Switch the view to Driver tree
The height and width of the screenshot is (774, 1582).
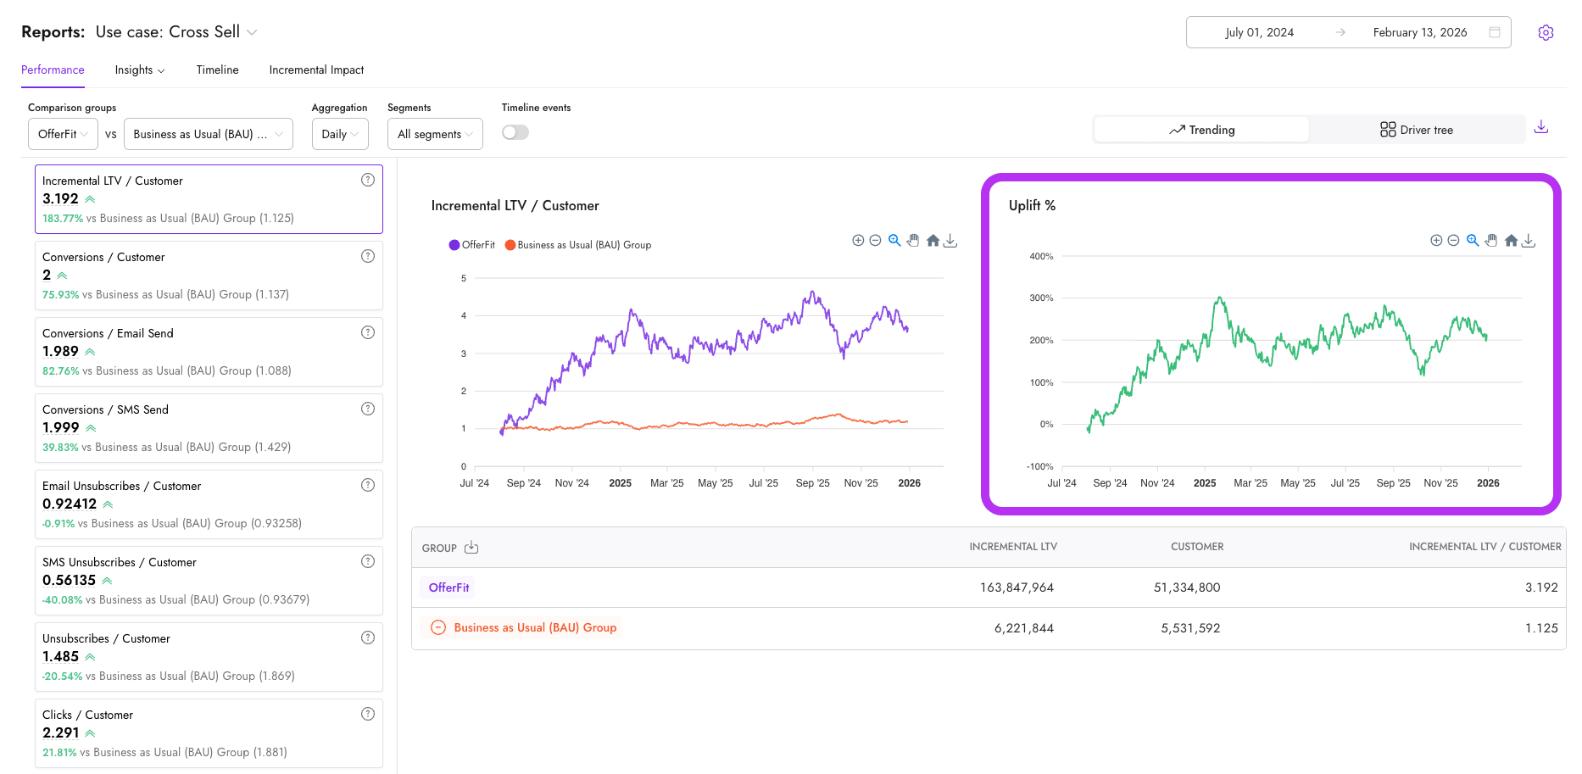point(1416,130)
